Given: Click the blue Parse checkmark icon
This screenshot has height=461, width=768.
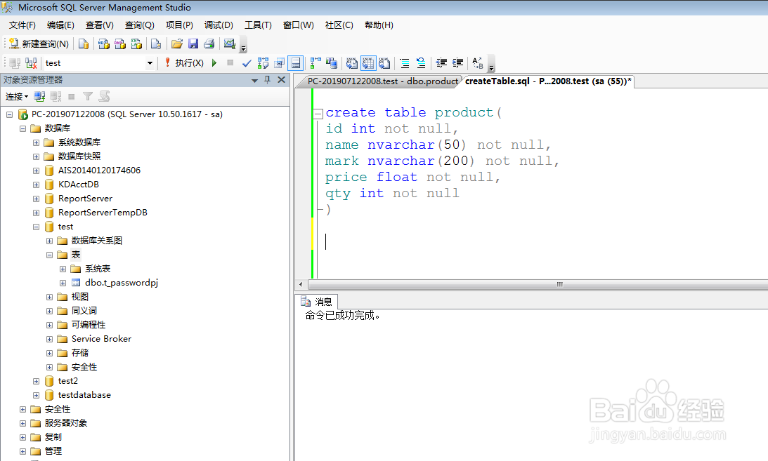Looking at the screenshot, I should [x=247, y=63].
